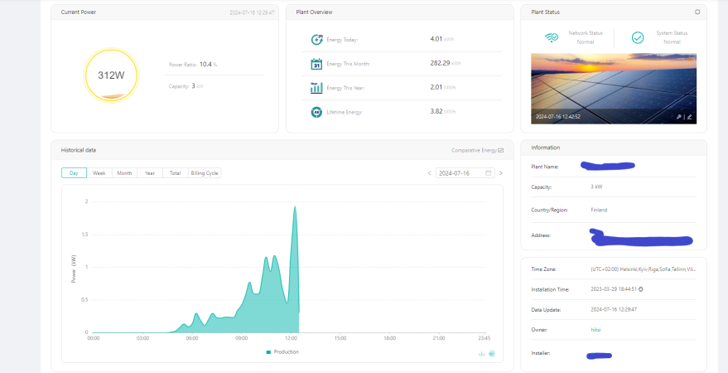Open the owner link hiksi
The image size is (728, 373).
(596, 330)
